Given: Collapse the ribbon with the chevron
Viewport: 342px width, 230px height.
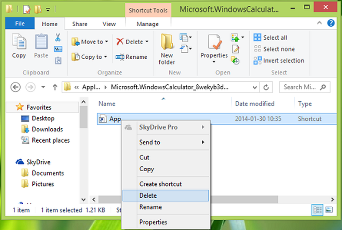Looking at the screenshot, I should tap(319, 23).
